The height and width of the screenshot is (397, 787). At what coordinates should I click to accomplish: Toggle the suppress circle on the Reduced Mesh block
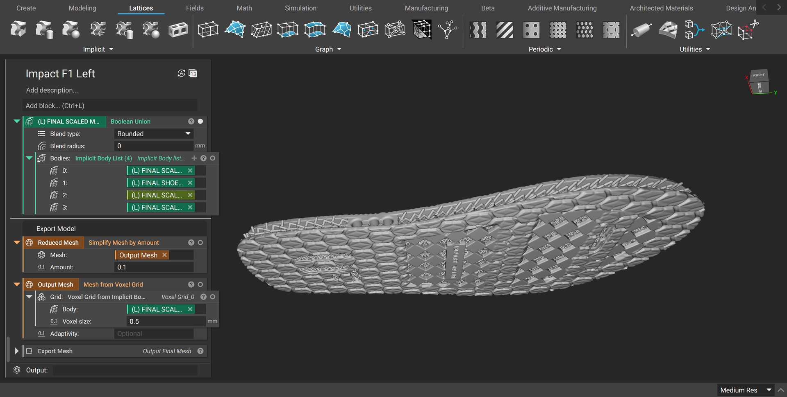tap(200, 242)
